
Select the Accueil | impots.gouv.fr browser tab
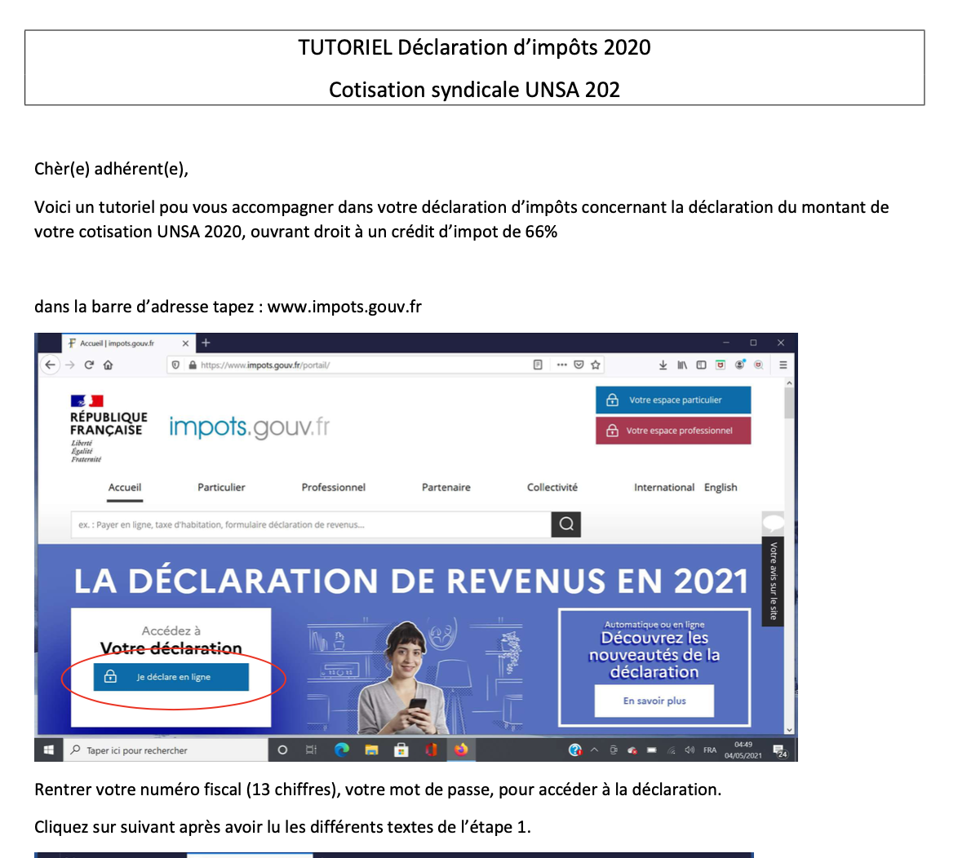128,343
